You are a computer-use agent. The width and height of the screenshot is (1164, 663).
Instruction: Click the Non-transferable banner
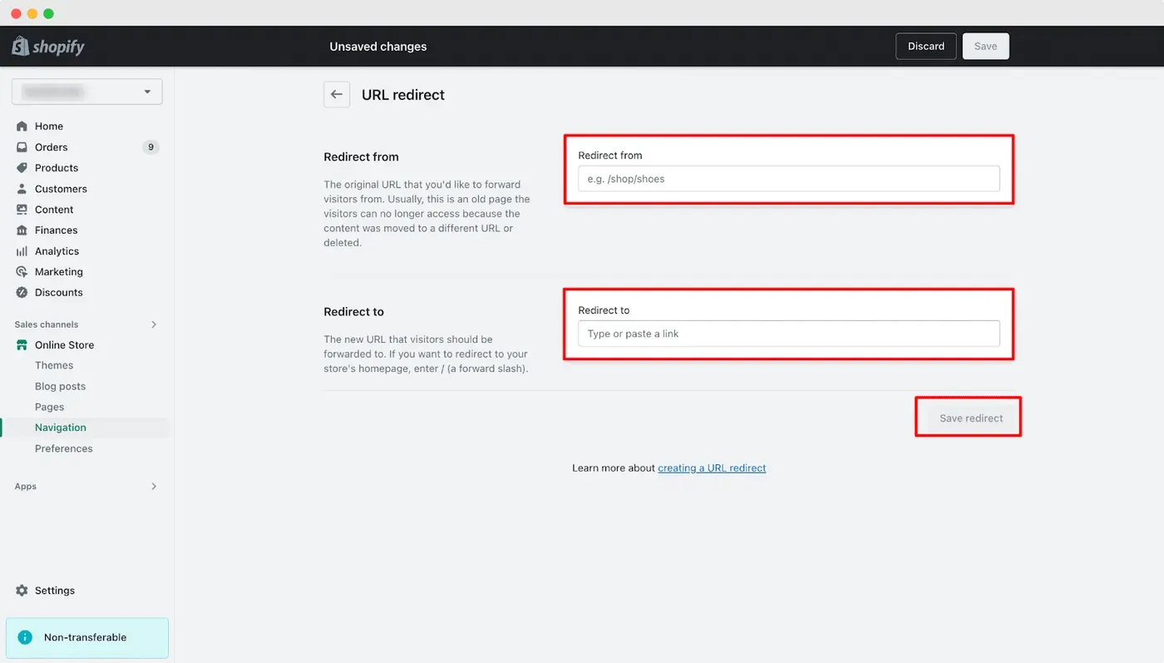point(87,638)
